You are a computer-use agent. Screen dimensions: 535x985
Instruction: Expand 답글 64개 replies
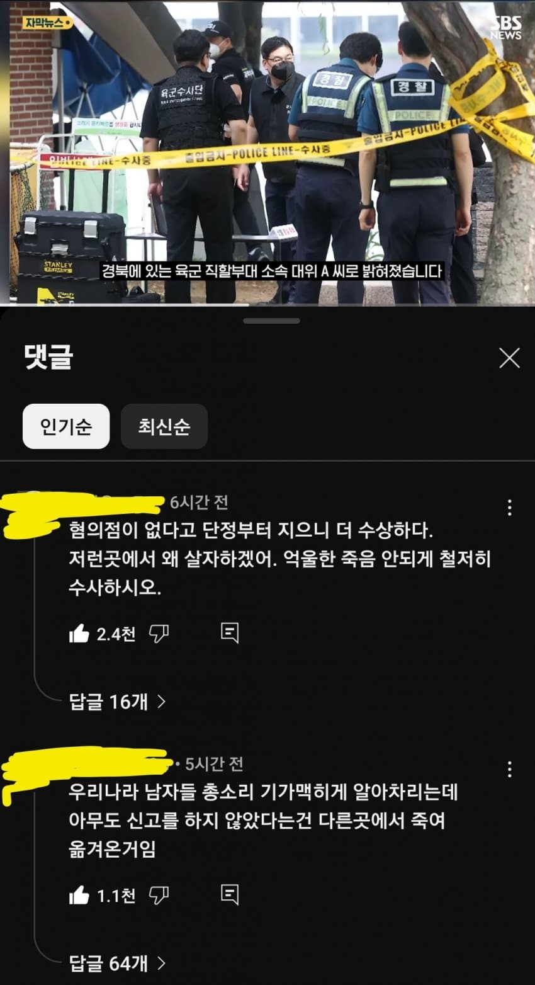[117, 963]
